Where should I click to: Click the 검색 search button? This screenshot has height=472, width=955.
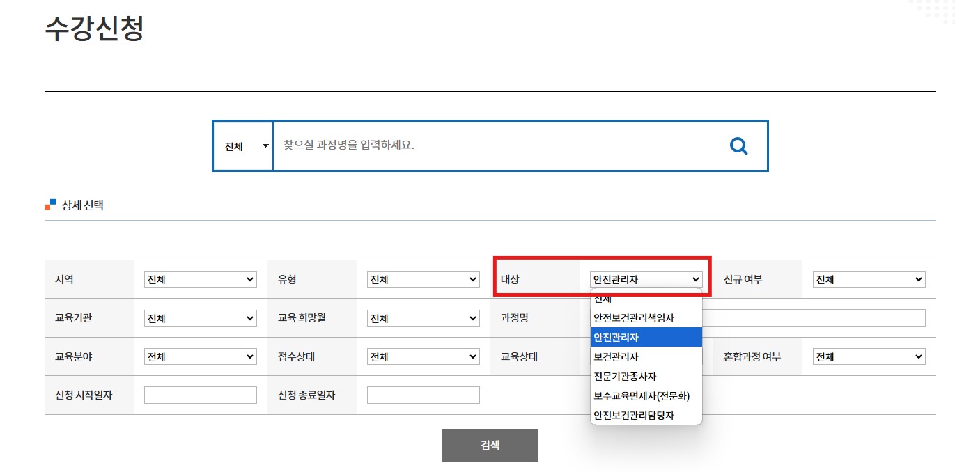tap(490, 445)
